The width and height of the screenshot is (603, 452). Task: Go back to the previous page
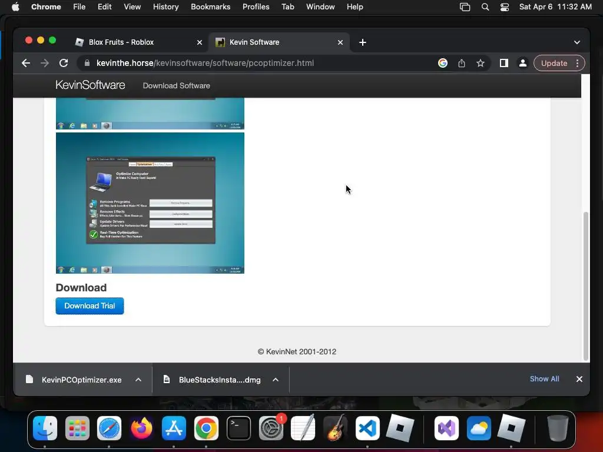pyautogui.click(x=26, y=63)
